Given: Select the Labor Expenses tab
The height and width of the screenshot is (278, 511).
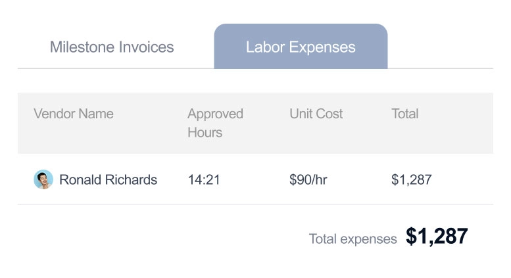Looking at the screenshot, I should pos(301,47).
